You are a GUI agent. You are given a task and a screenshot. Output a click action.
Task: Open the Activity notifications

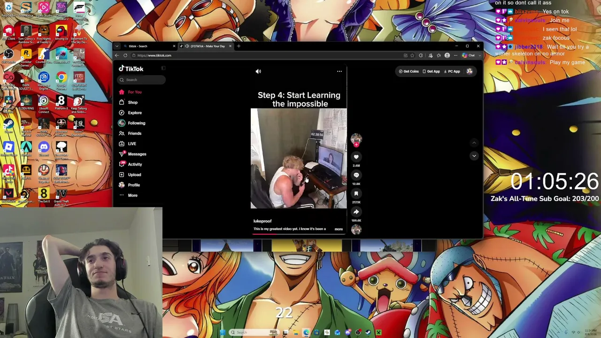tap(131, 164)
